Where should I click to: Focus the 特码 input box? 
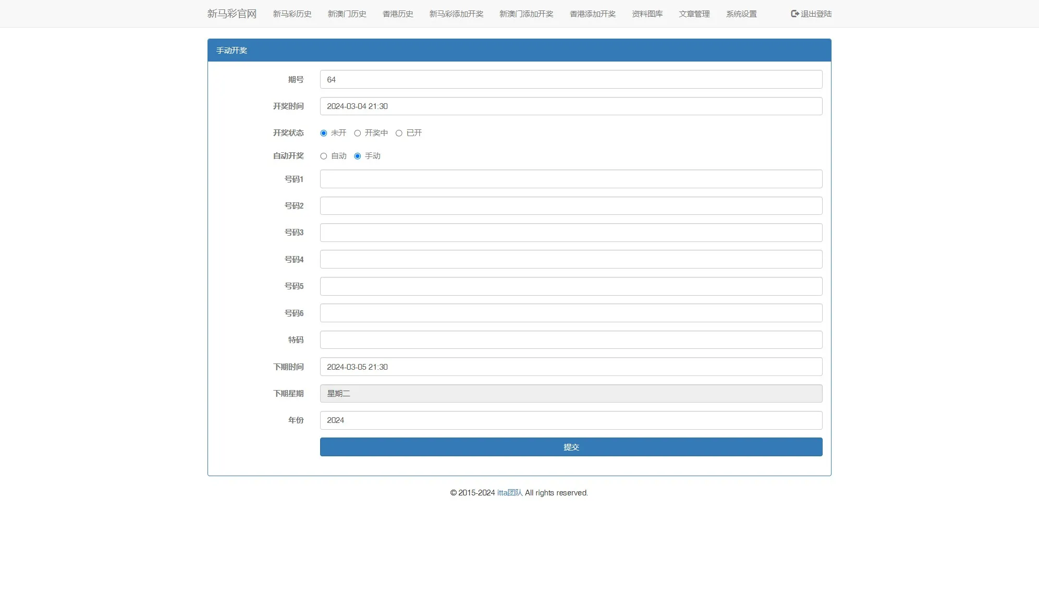(571, 339)
